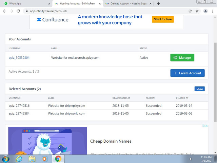Open the share page icon in address bar
The height and width of the screenshot is (163, 217).
click(190, 11)
